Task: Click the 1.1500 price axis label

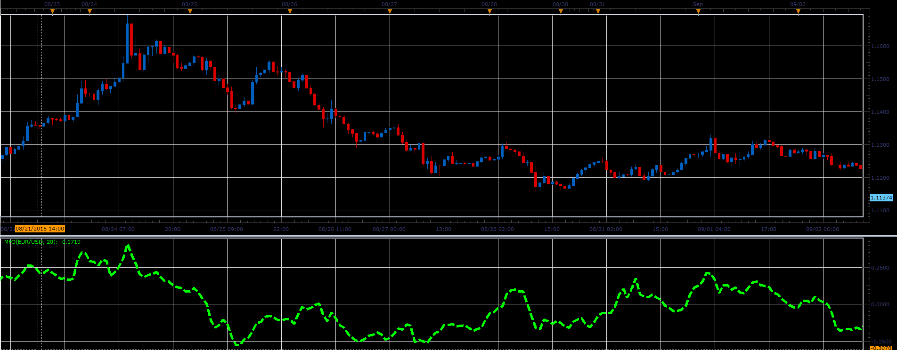Action: [881, 79]
